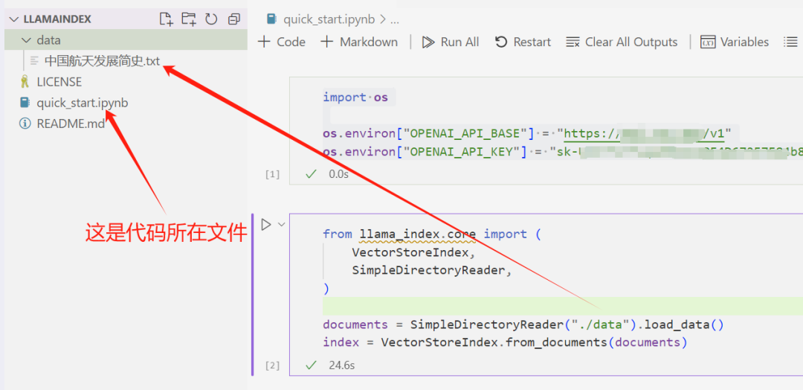Collapse the data folder
The width and height of the screenshot is (803, 390).
click(x=27, y=40)
